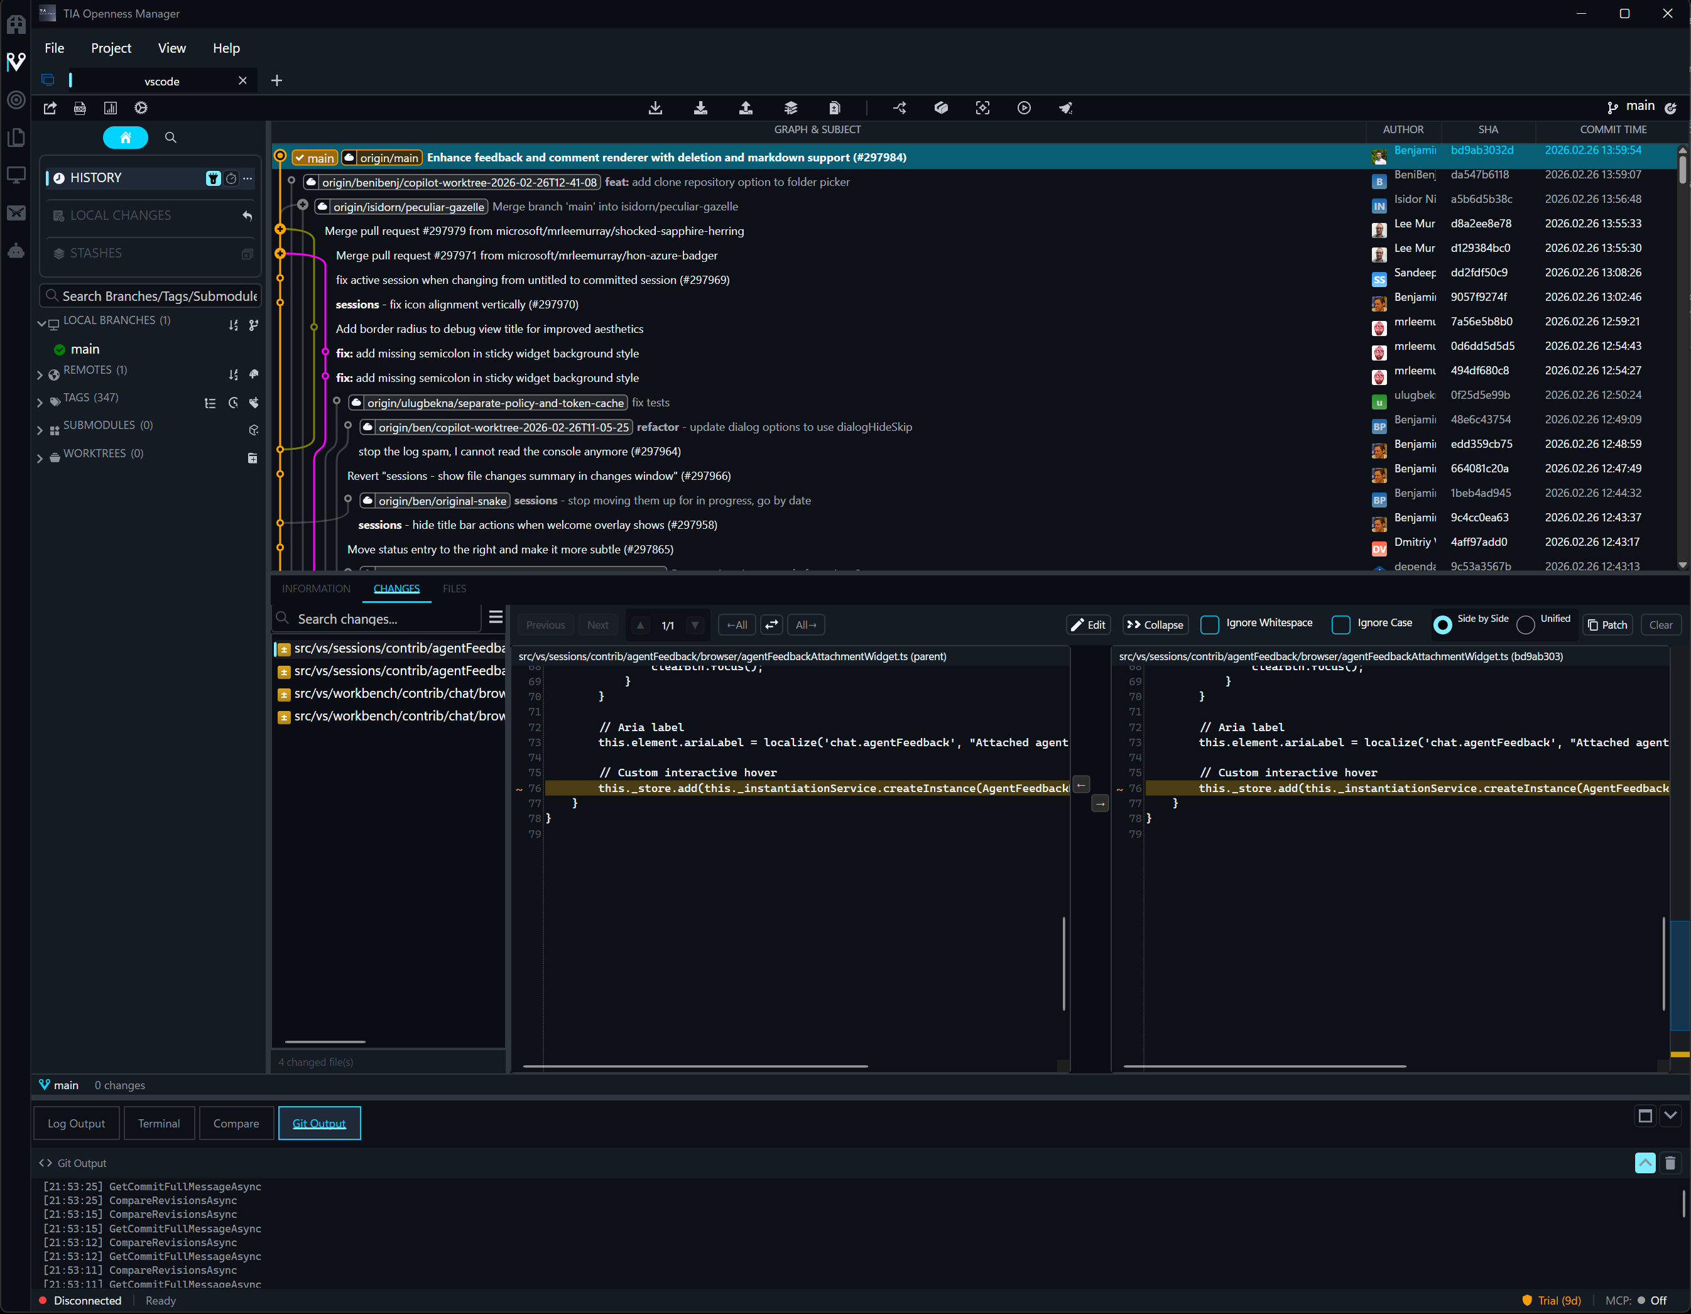Image resolution: width=1691 pixels, height=1314 pixels.
Task: Push local commits with the upload icon
Action: click(x=746, y=107)
